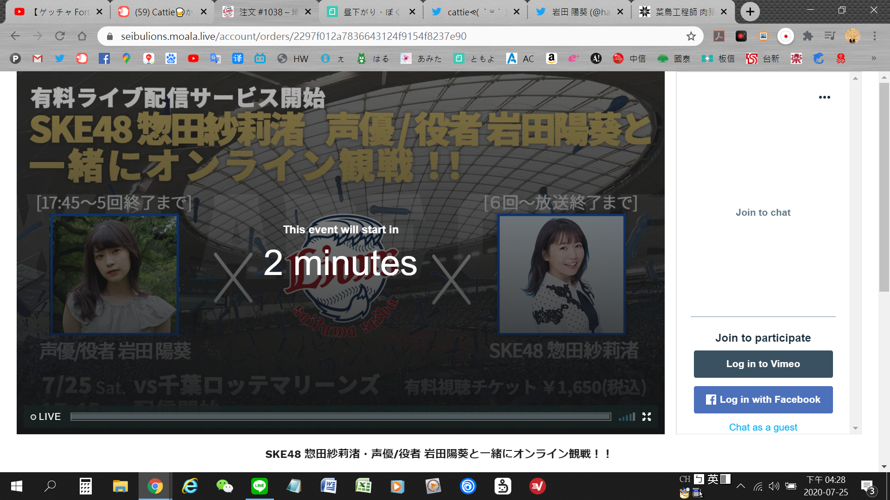
Task: Click the LIVE indicator in player
Action: [x=45, y=417]
